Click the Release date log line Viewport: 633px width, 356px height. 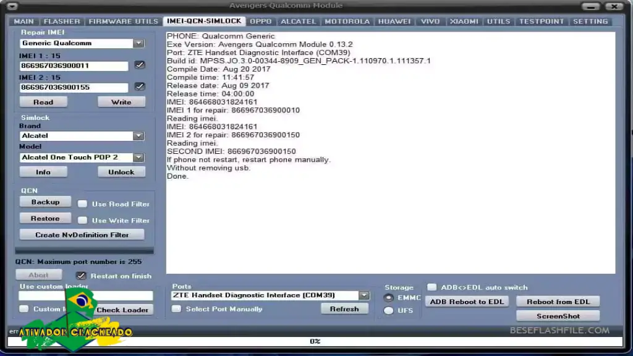point(218,85)
